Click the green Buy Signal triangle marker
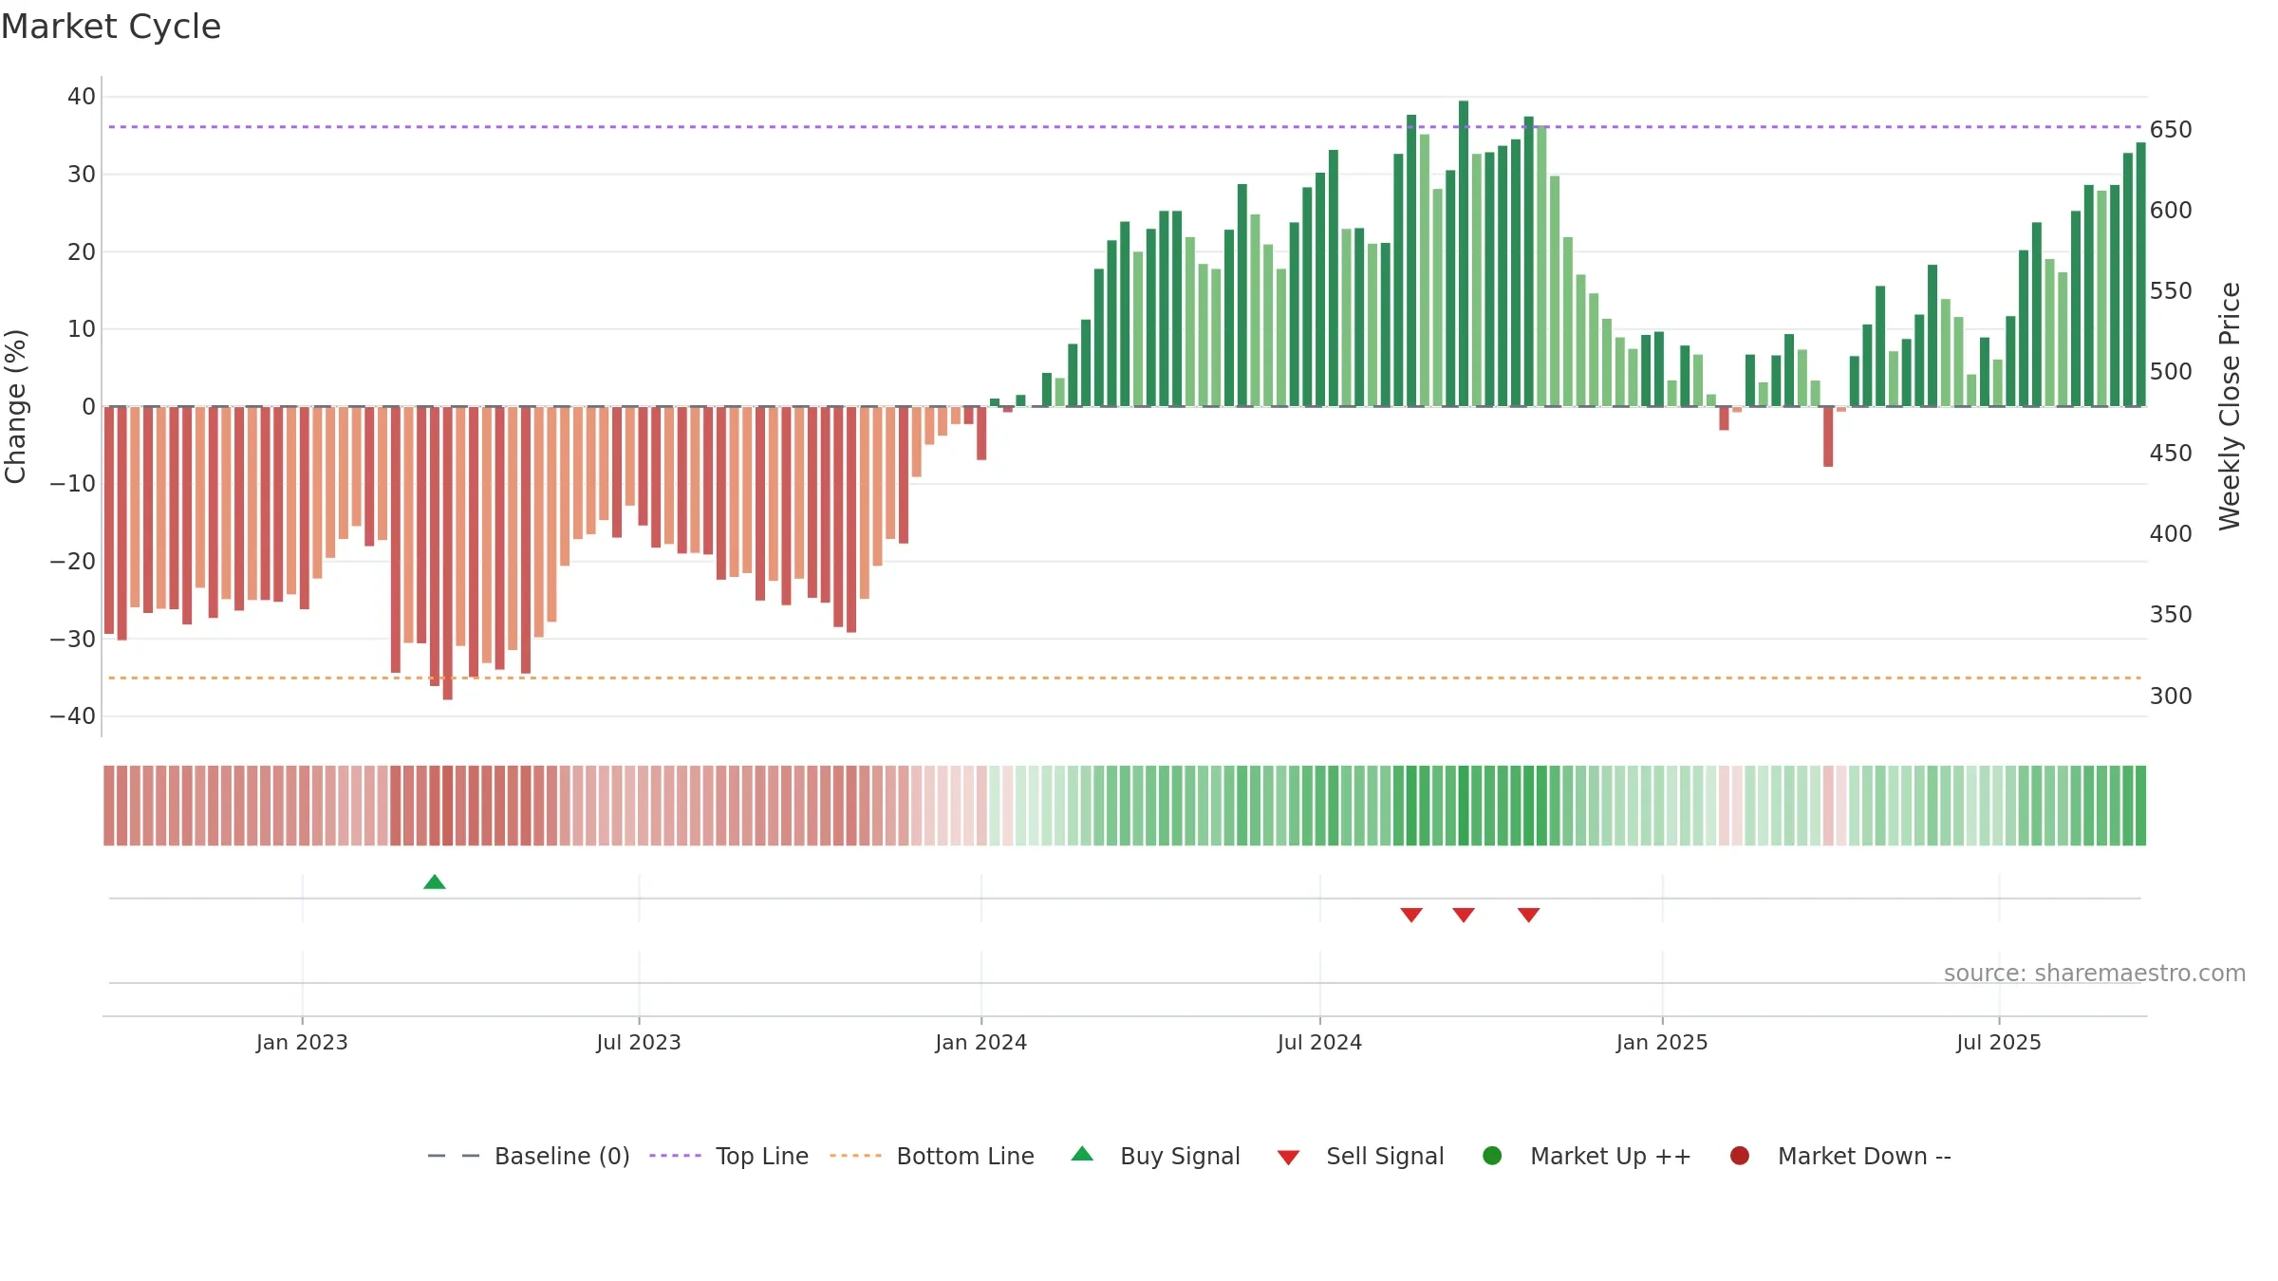 [435, 882]
